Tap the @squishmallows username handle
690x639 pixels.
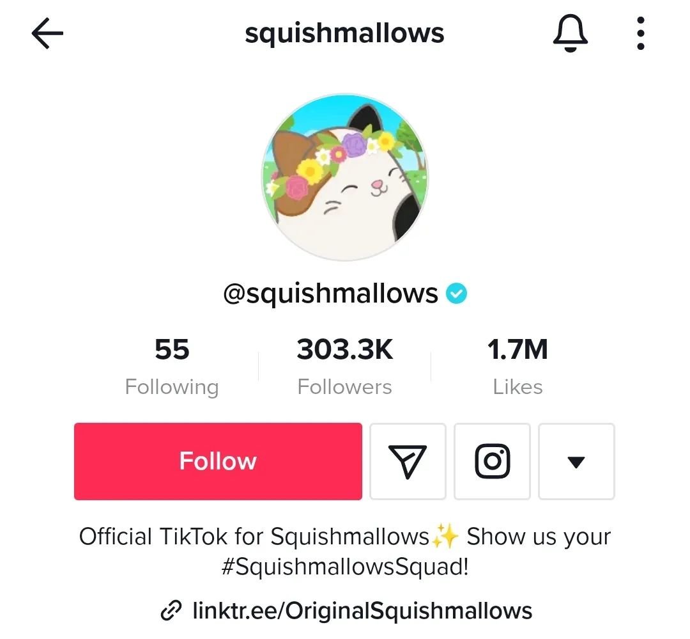tap(330, 294)
